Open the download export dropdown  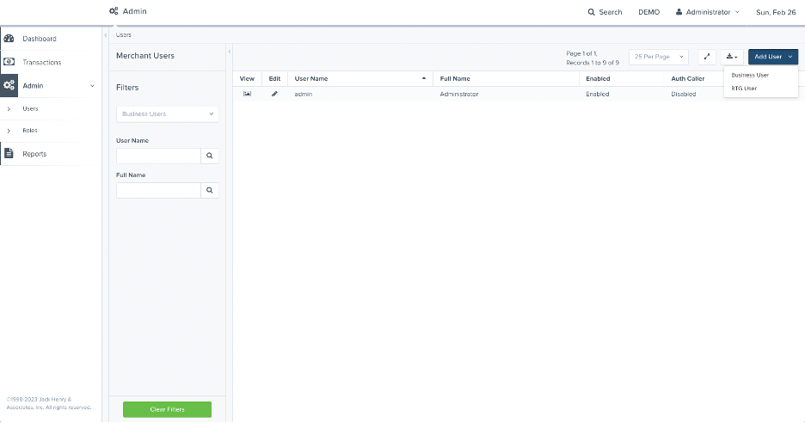731,57
